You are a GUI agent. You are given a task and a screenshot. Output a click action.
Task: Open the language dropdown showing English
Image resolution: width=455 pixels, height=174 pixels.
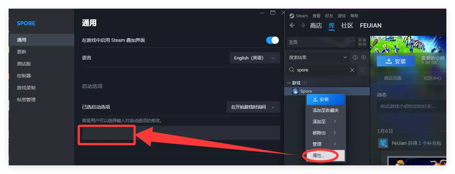(255, 58)
